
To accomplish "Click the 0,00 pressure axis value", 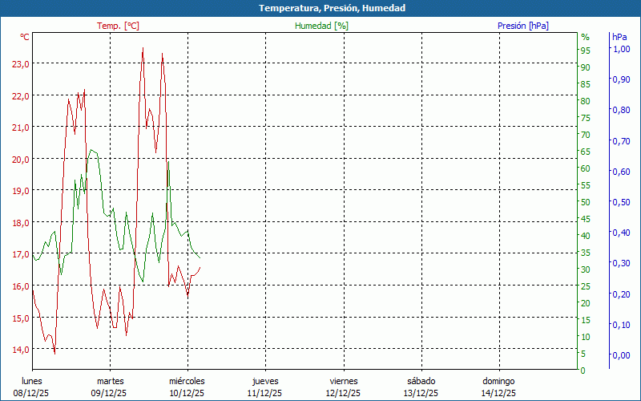I will pyautogui.click(x=621, y=355).
